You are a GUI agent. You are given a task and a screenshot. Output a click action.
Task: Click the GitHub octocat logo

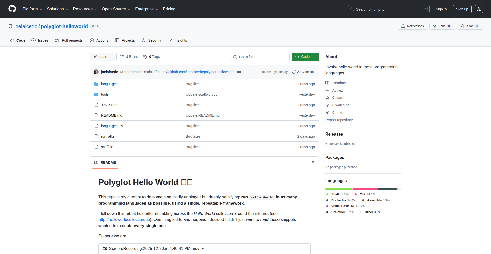tap(12, 9)
